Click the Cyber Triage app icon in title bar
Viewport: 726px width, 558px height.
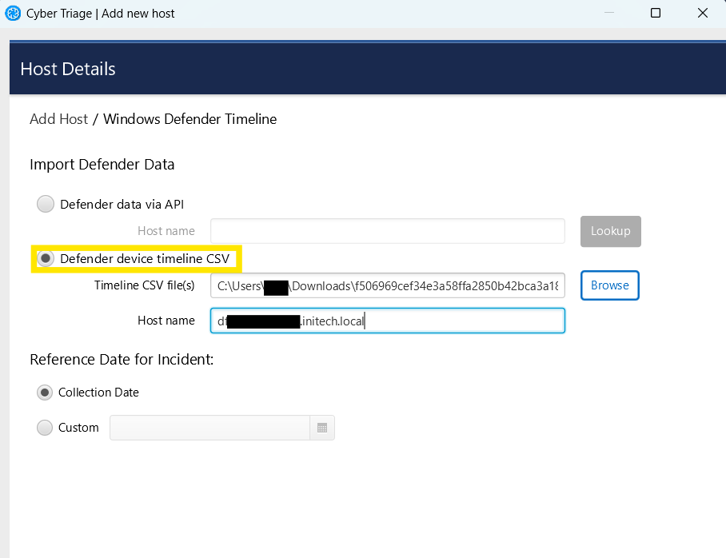(x=13, y=13)
